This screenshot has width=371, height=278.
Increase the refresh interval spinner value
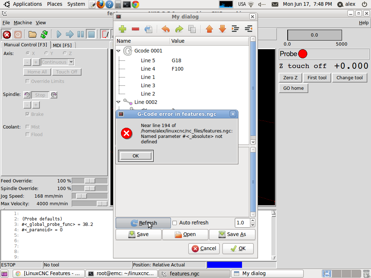253,220
